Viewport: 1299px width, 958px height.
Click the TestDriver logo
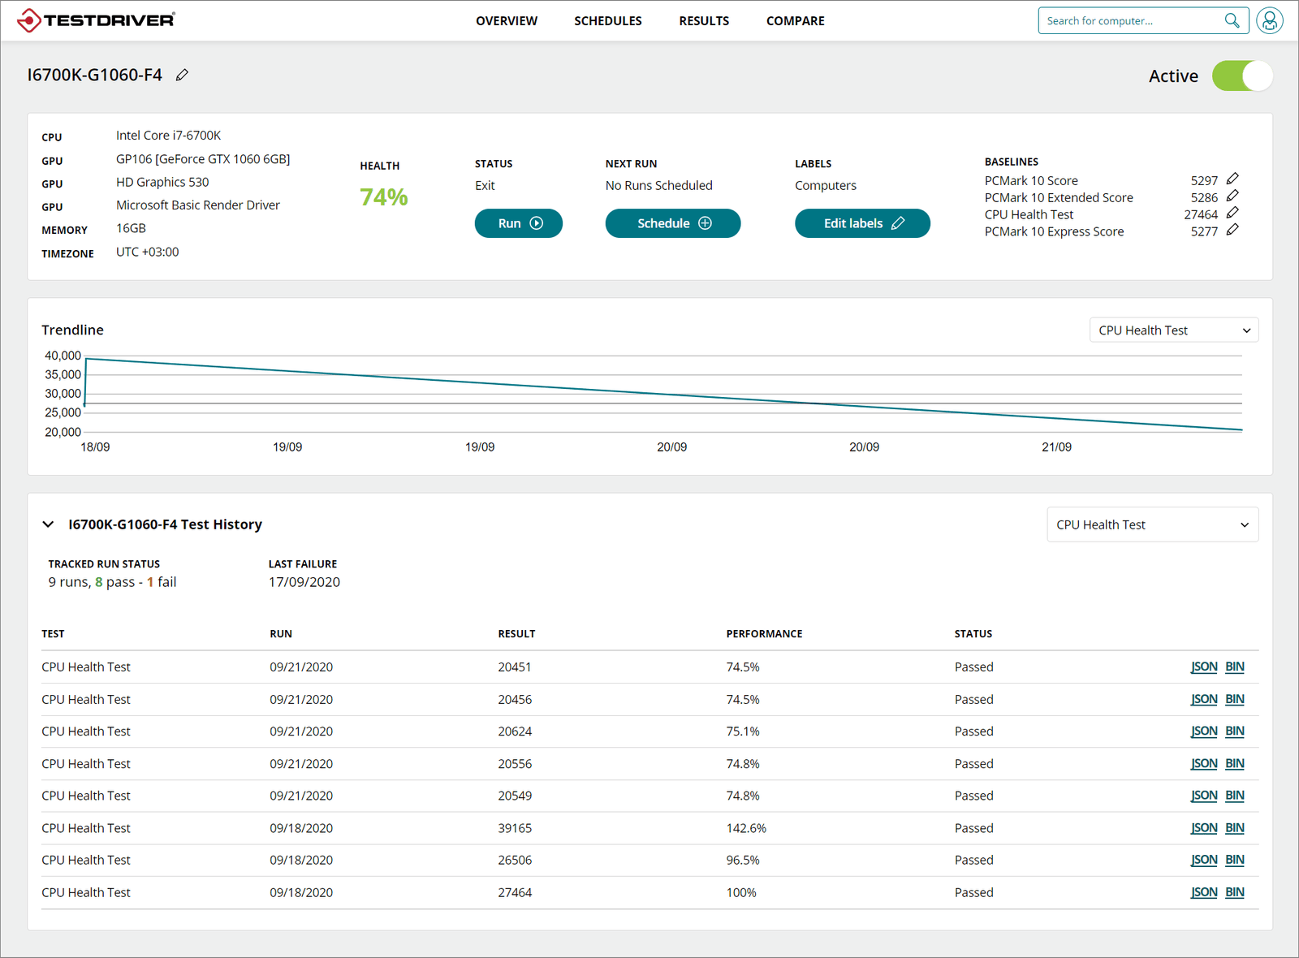[x=96, y=20]
